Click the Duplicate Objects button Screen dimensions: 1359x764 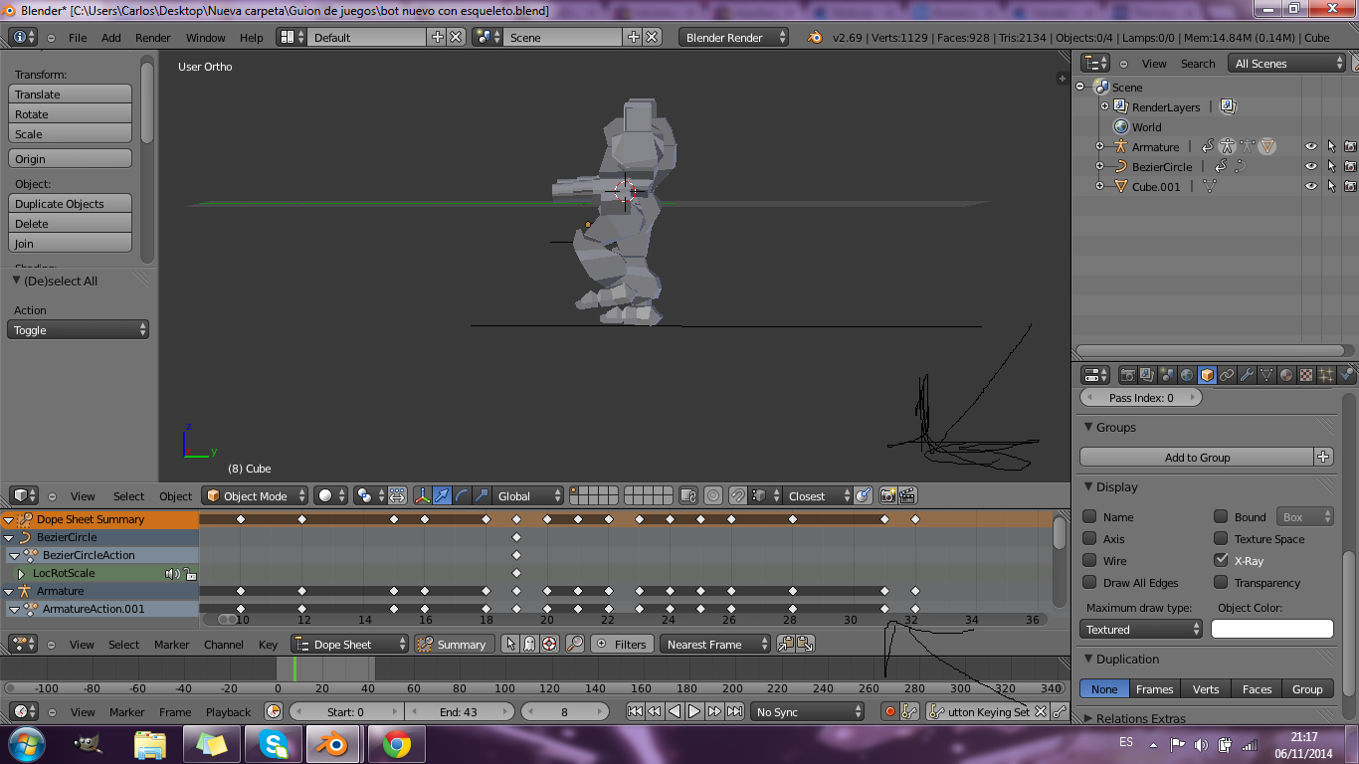(70, 204)
